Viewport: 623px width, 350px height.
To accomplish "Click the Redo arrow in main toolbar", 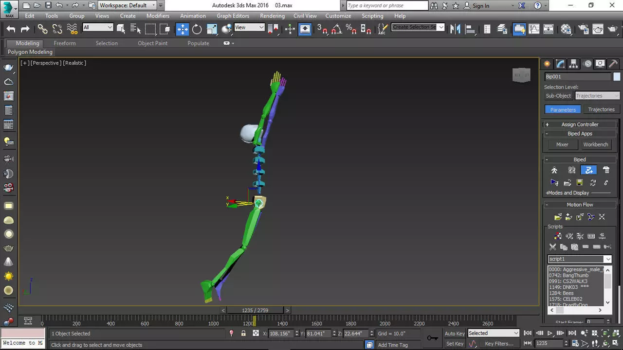I will (25, 29).
